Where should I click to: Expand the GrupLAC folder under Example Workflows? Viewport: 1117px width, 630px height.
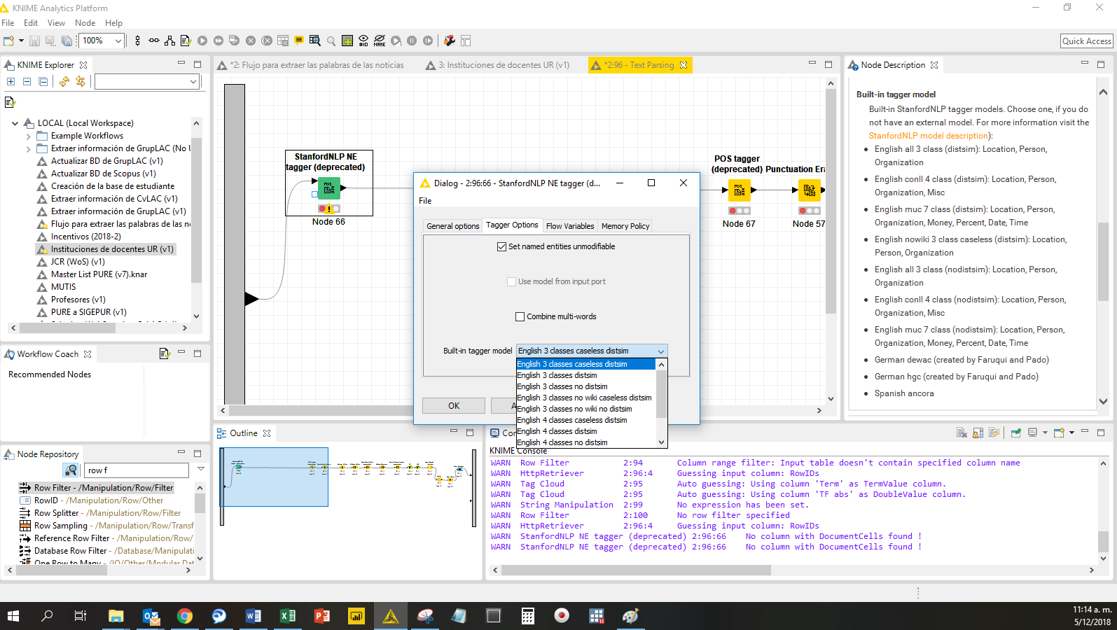(x=28, y=148)
